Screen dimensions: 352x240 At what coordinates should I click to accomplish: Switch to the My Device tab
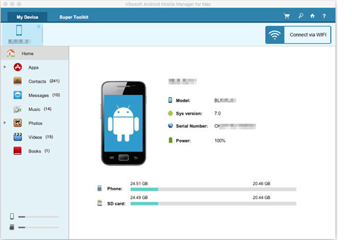tap(28, 17)
